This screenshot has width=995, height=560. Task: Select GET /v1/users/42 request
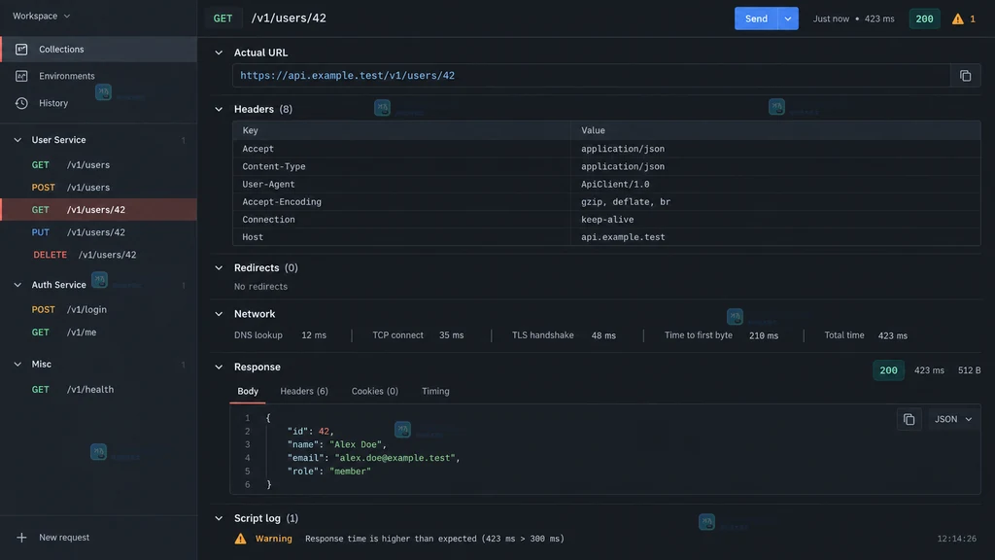(x=98, y=210)
